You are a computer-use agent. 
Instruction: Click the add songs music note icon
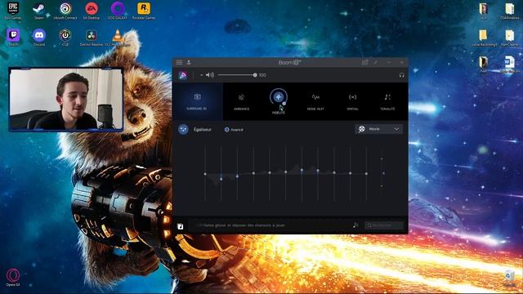[355, 225]
